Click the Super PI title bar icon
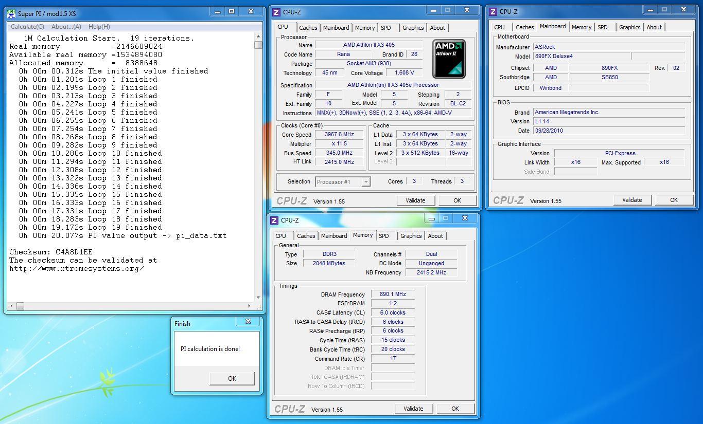703x424 pixels. click(x=11, y=13)
